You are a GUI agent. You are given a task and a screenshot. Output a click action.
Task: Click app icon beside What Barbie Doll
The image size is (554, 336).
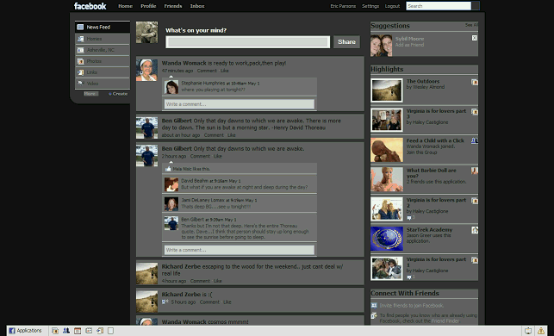(475, 171)
